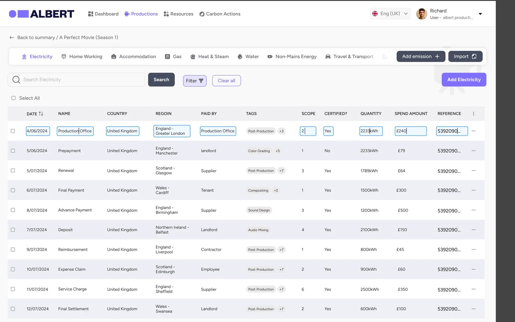
Task: Click the dark Search button
Action: [x=161, y=80]
